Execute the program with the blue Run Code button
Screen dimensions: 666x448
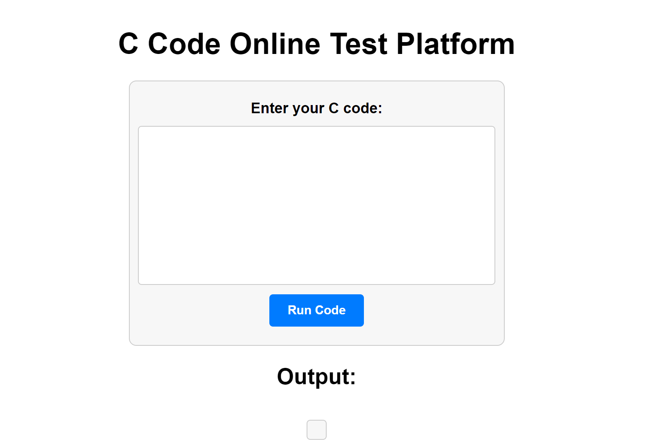[316, 310]
